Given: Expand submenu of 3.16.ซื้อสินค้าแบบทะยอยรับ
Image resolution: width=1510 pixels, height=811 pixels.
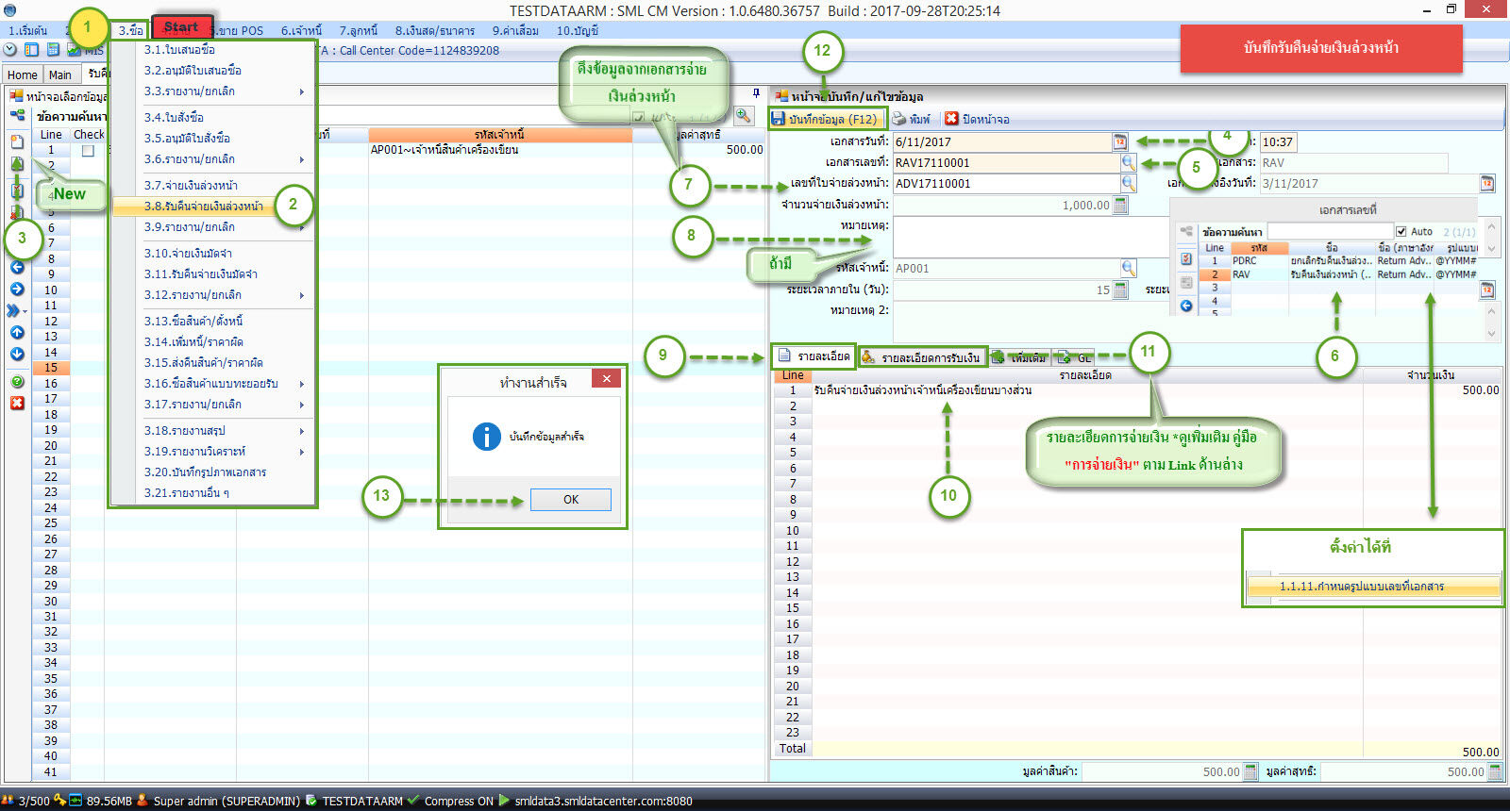Looking at the screenshot, I should click(x=302, y=384).
